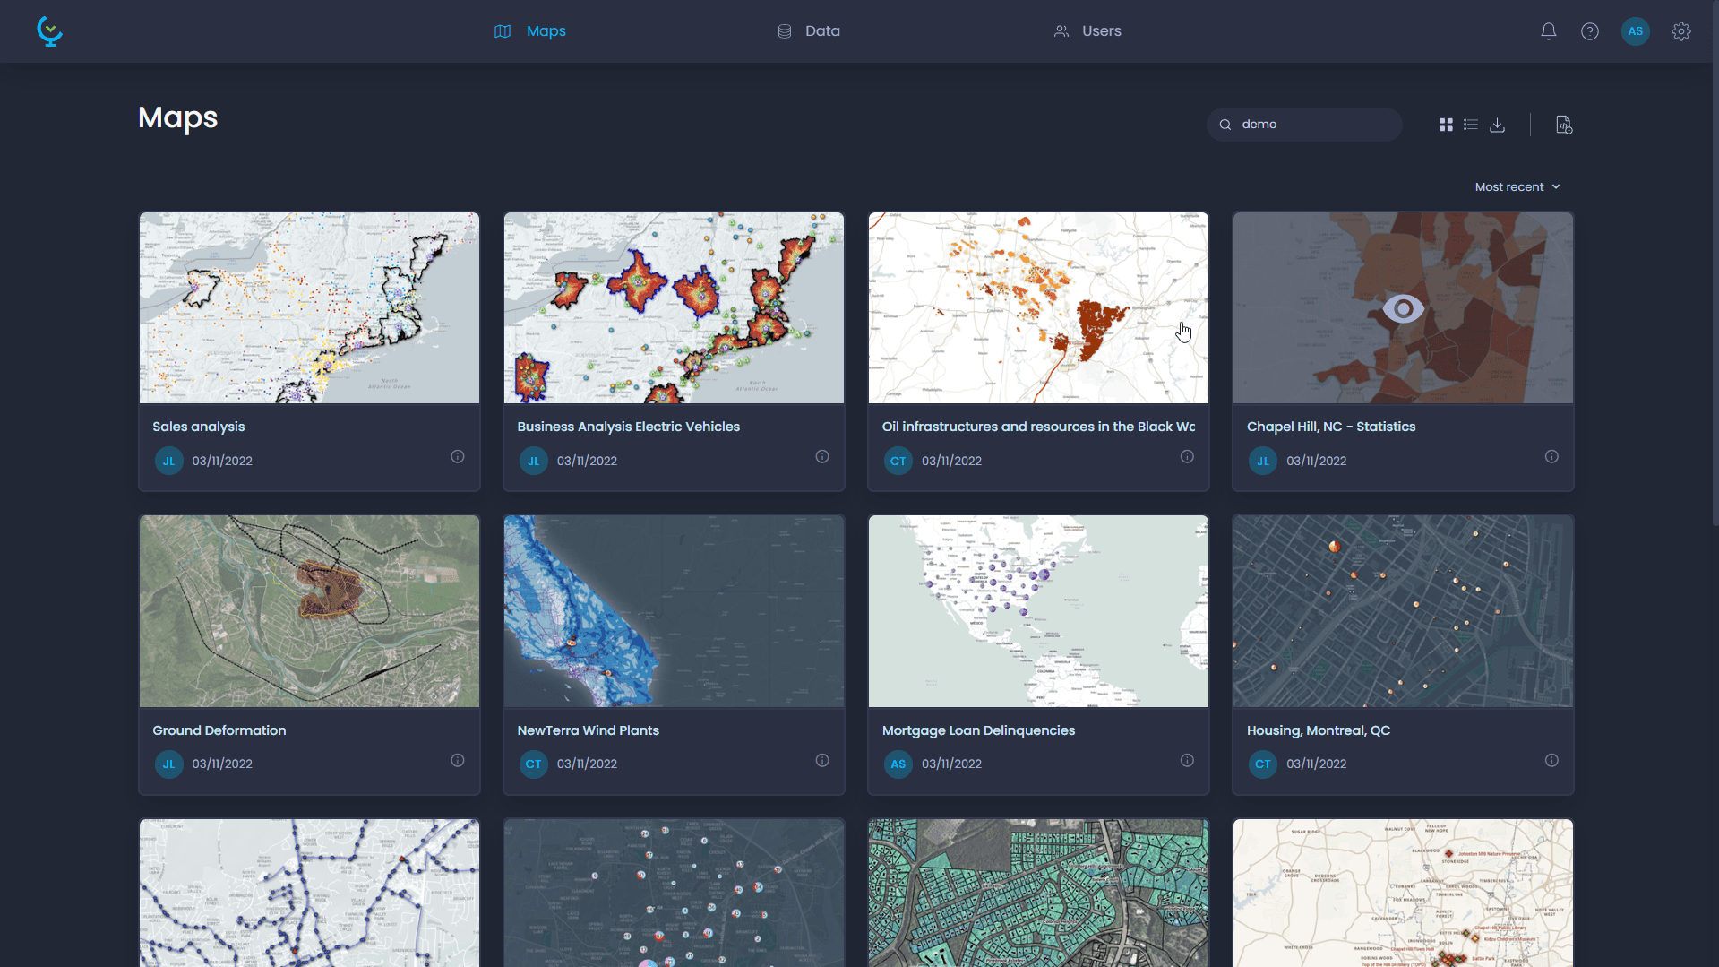This screenshot has width=1719, height=967.
Task: Open the Most recent sort dropdown
Action: coord(1517,187)
